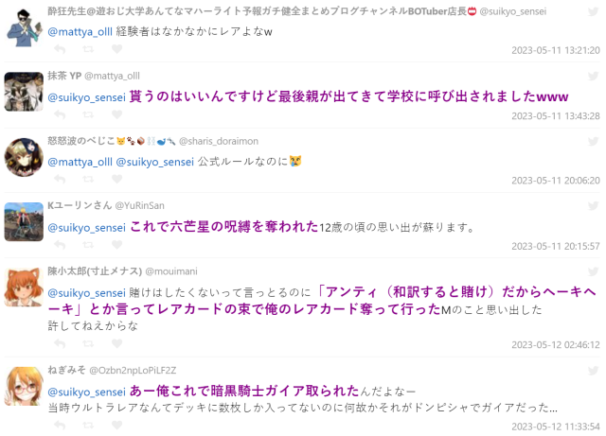Reply to the mouimani tweet
This screenshot has height=436, width=606.
pos(60,343)
